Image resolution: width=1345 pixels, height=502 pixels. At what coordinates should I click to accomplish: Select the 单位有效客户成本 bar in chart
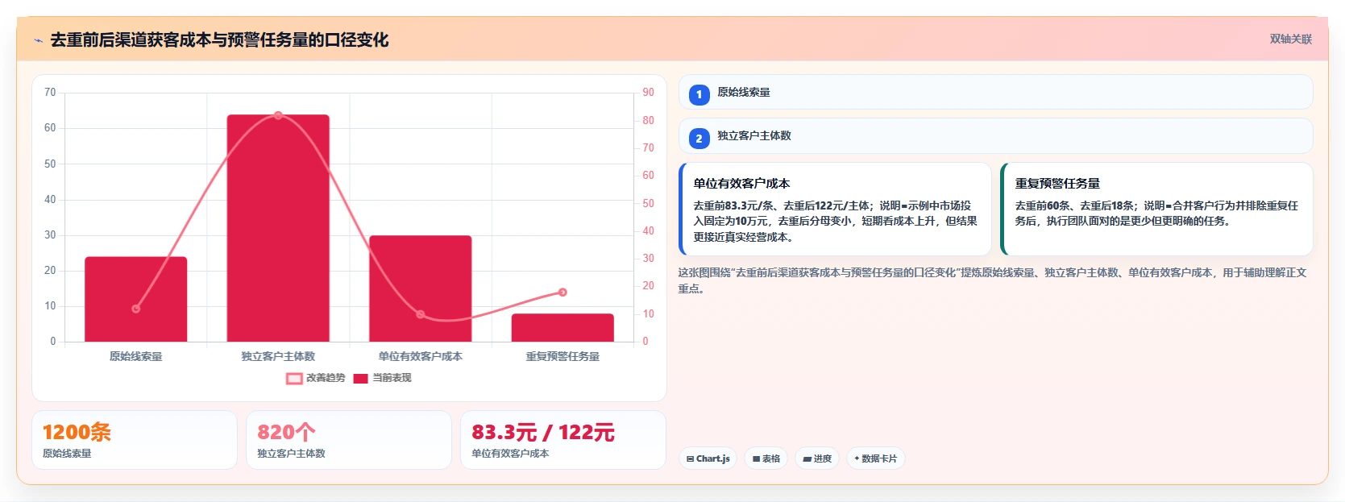pyautogui.click(x=421, y=288)
